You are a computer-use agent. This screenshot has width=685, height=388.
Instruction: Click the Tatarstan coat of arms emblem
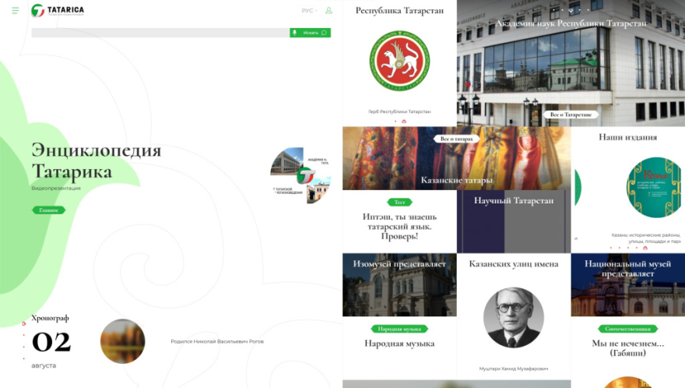[x=399, y=61]
